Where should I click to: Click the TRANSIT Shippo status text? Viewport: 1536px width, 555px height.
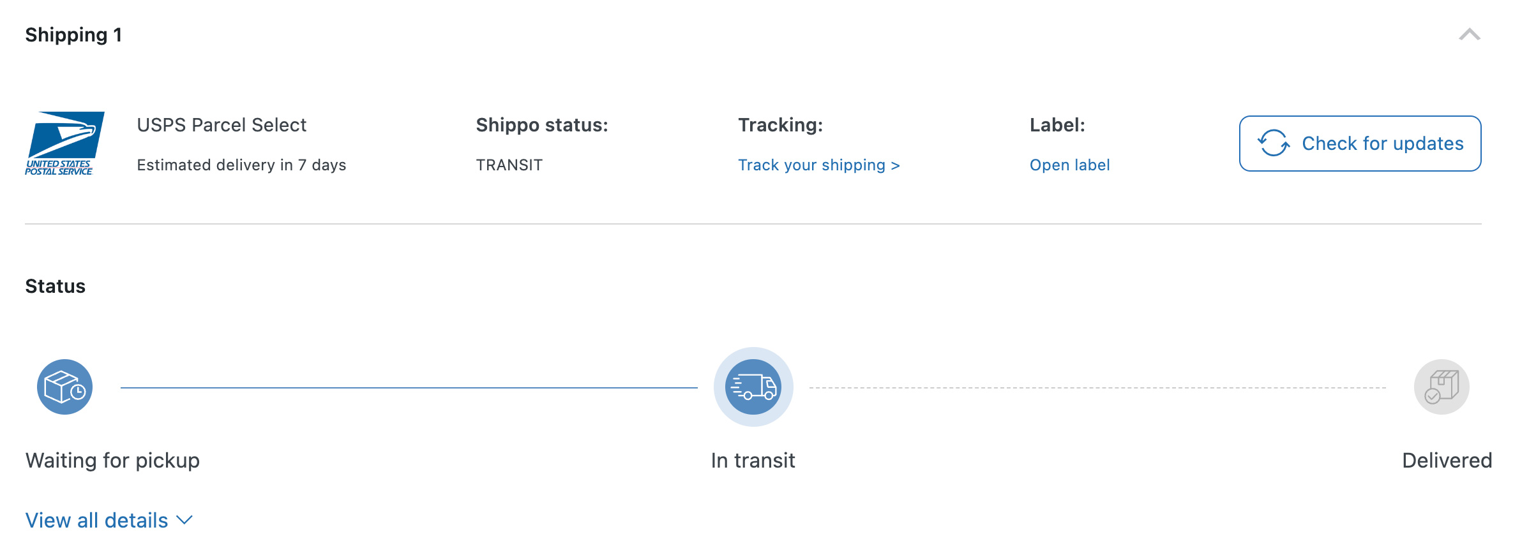509,165
